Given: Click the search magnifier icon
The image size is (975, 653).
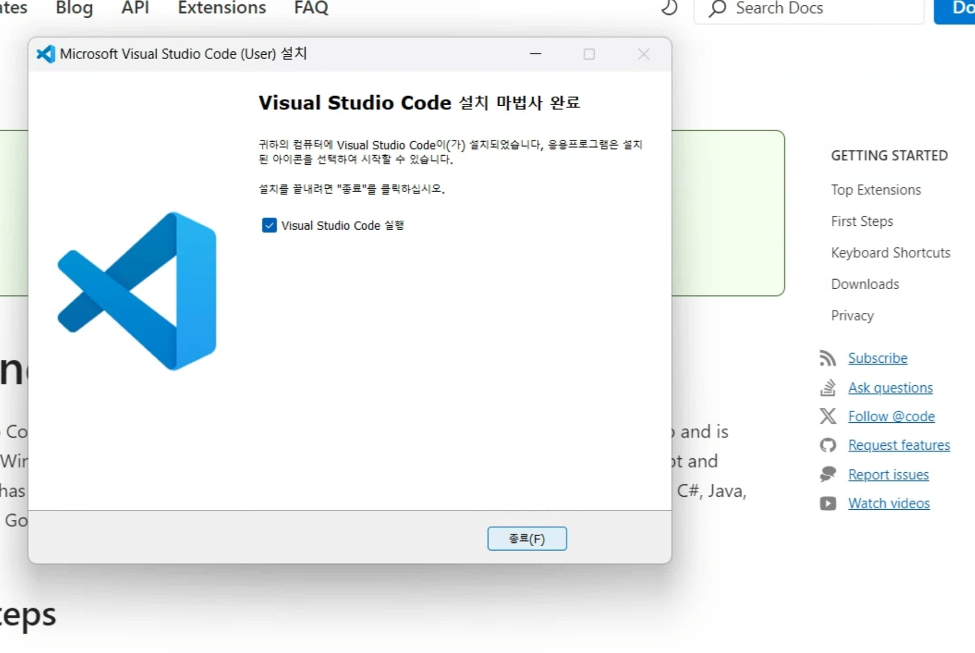Looking at the screenshot, I should [717, 9].
